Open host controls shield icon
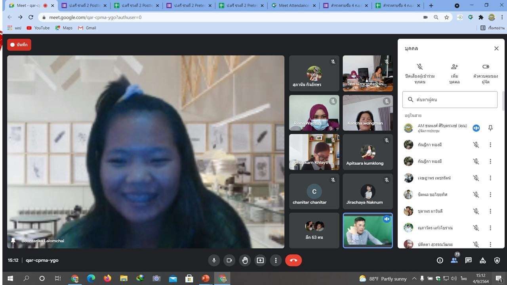 [497, 260]
